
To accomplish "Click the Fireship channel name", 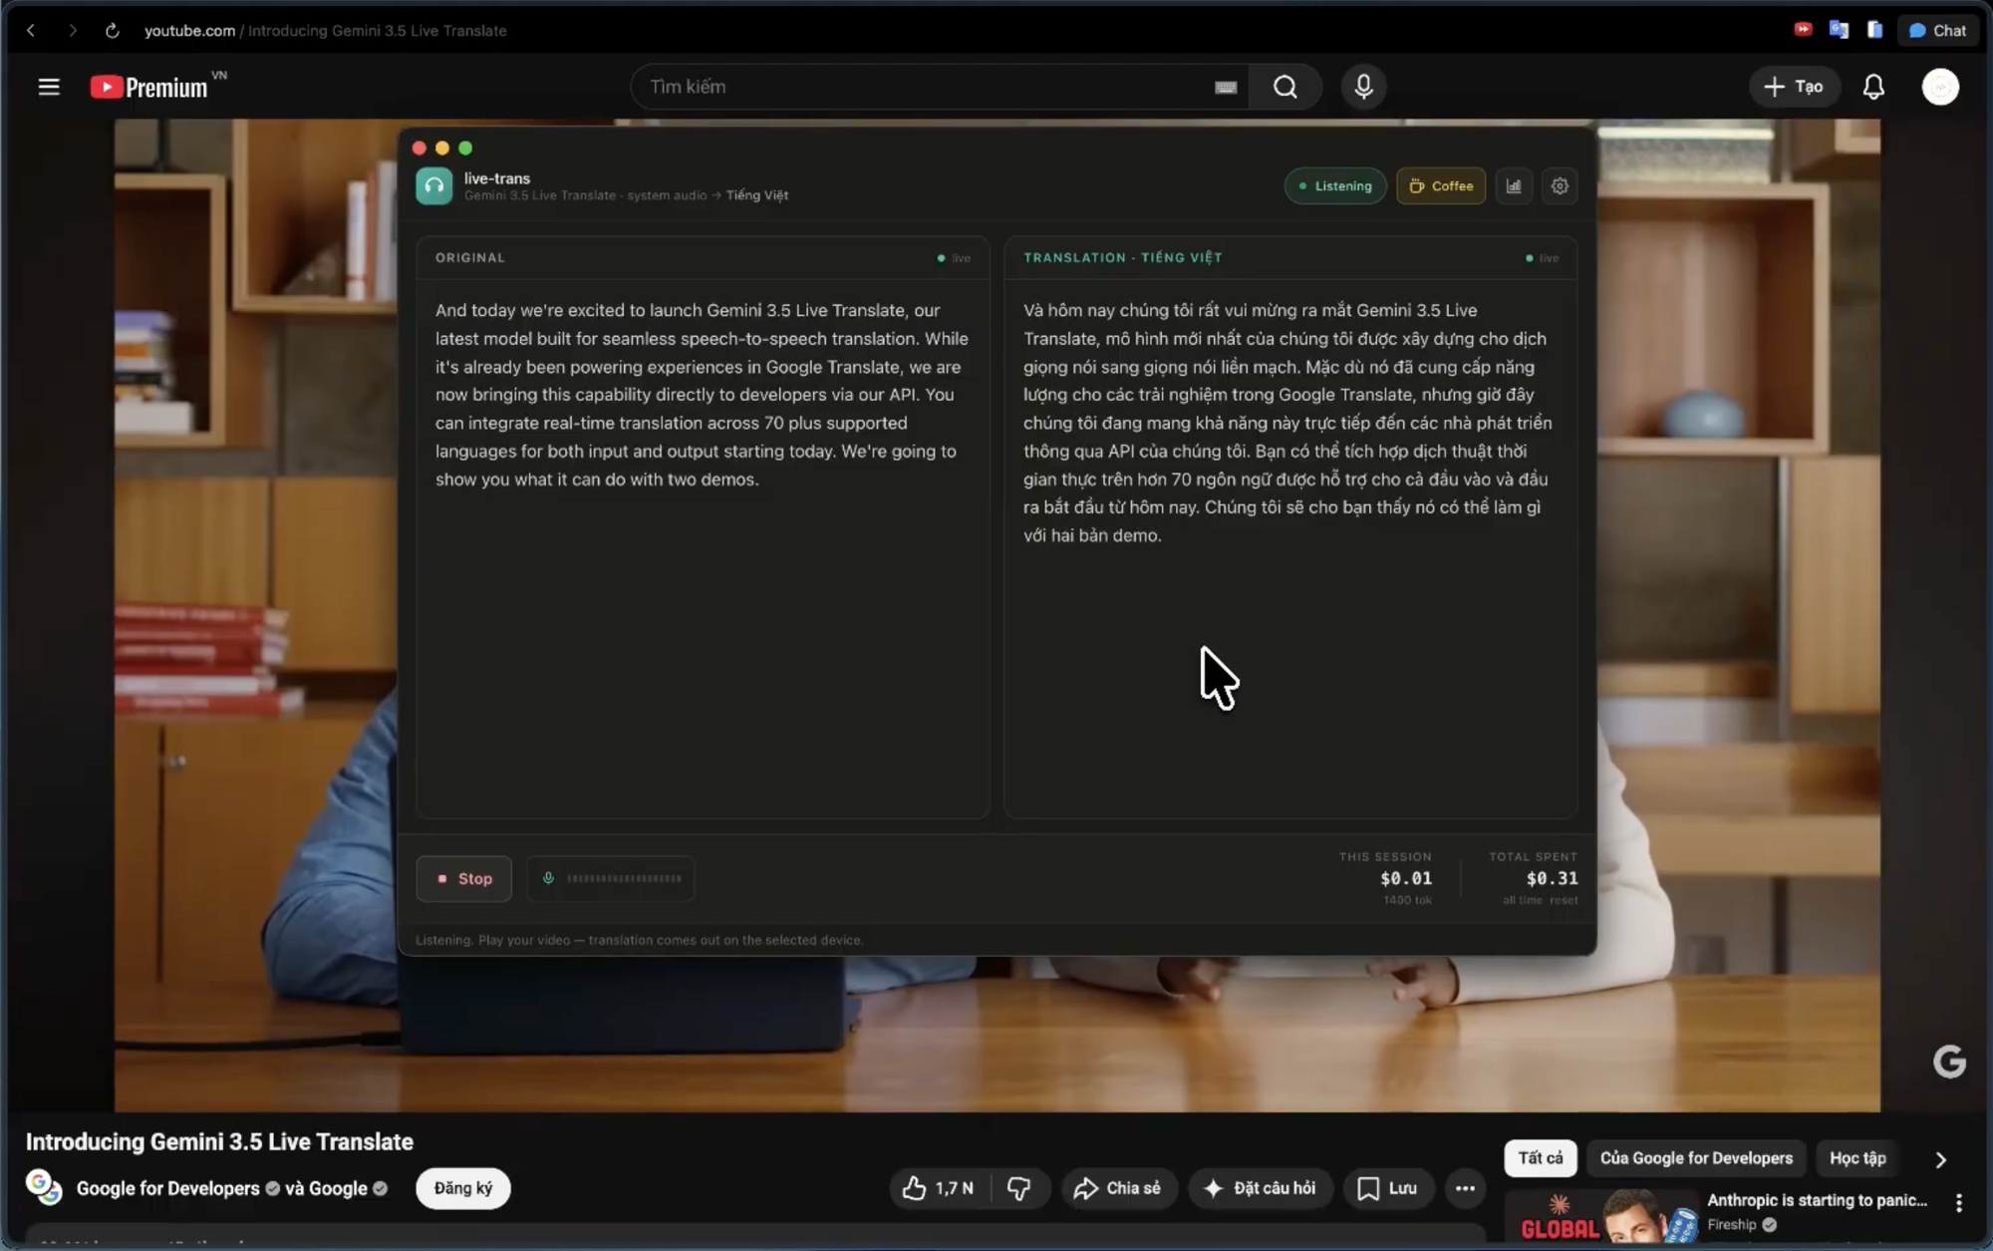I will pyautogui.click(x=1732, y=1225).
